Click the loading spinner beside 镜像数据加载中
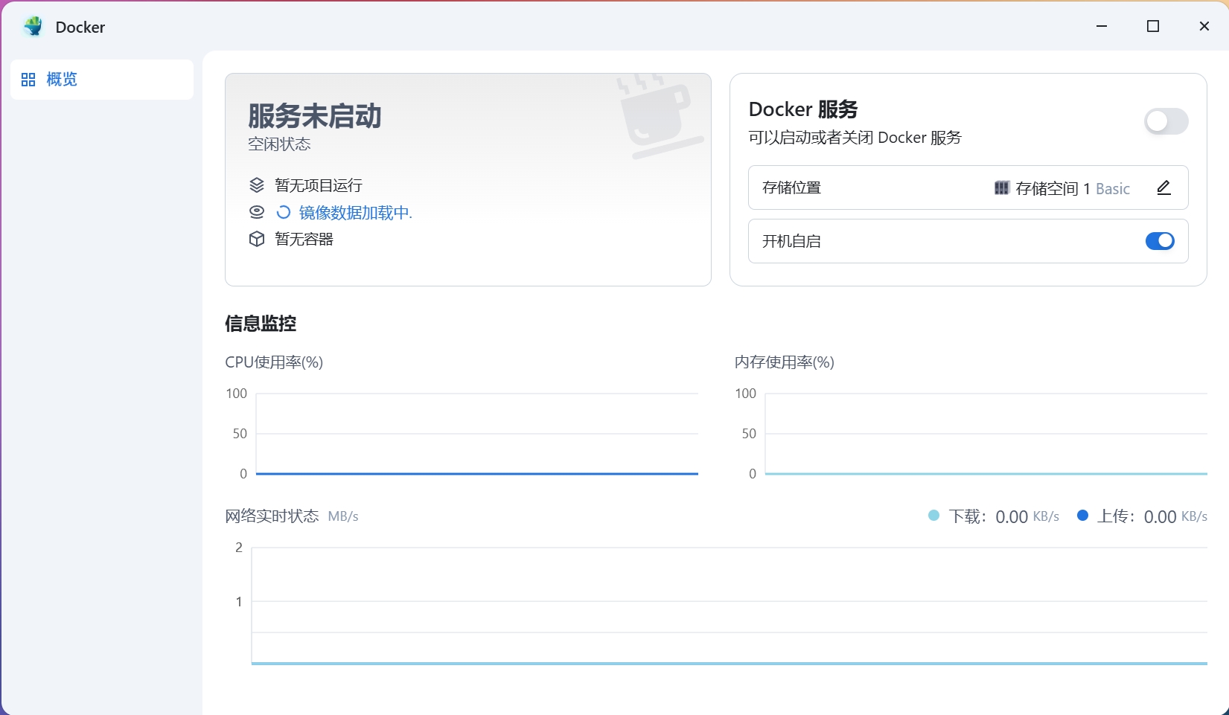This screenshot has width=1229, height=715. pos(284,212)
